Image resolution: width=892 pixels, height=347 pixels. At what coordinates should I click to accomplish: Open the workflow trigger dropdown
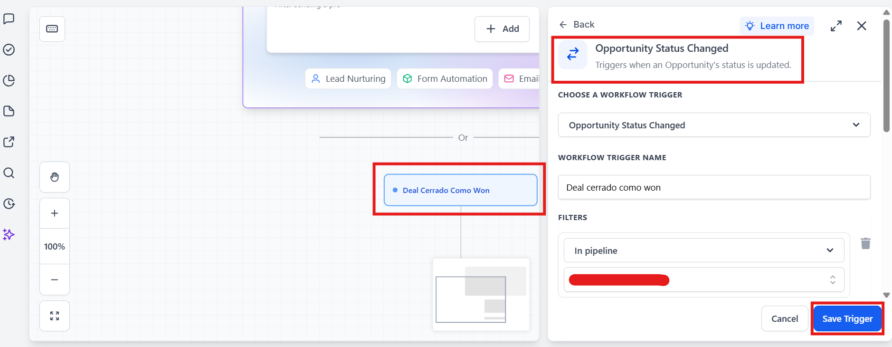(714, 125)
